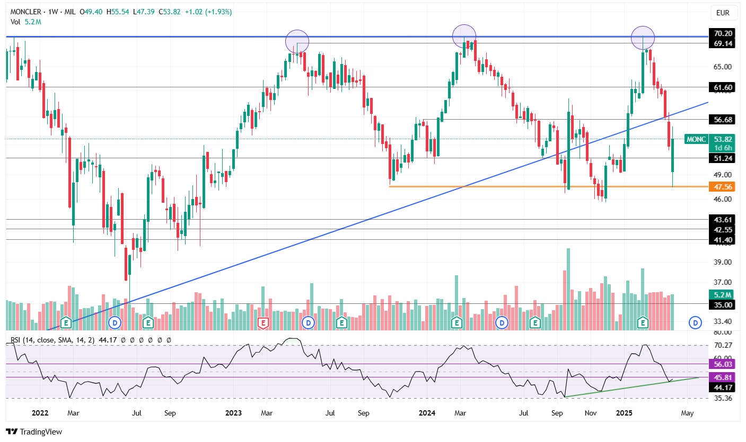Click the purple 56.03 RSI label
Viewport: 746px width, 442px height.
click(723, 364)
